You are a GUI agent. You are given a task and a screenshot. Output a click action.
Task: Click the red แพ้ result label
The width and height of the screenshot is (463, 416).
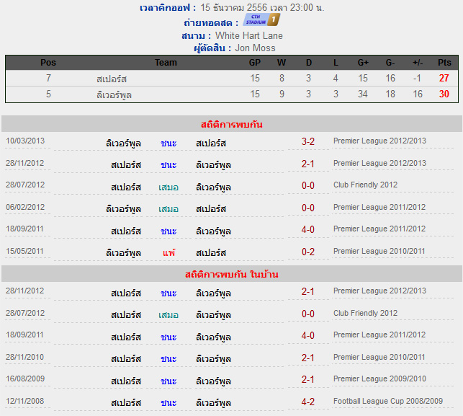[169, 253]
